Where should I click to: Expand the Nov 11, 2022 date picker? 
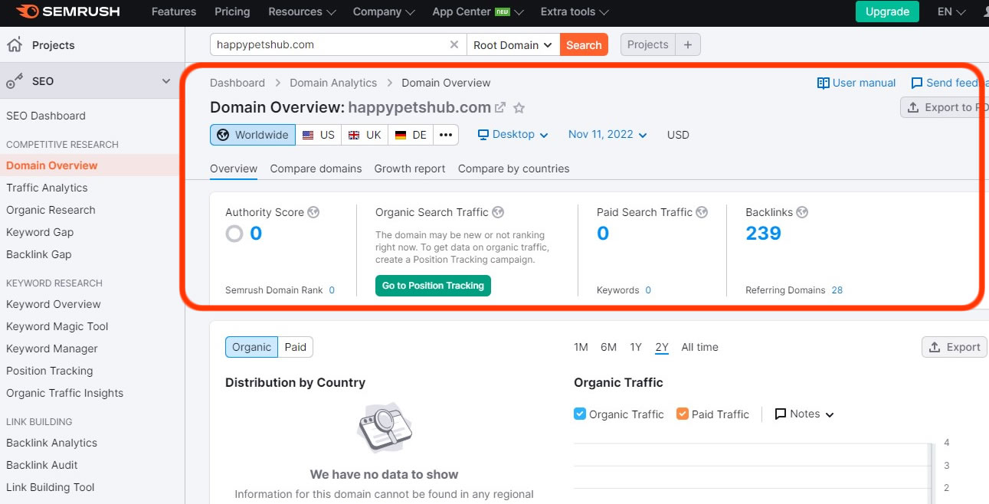(x=607, y=135)
